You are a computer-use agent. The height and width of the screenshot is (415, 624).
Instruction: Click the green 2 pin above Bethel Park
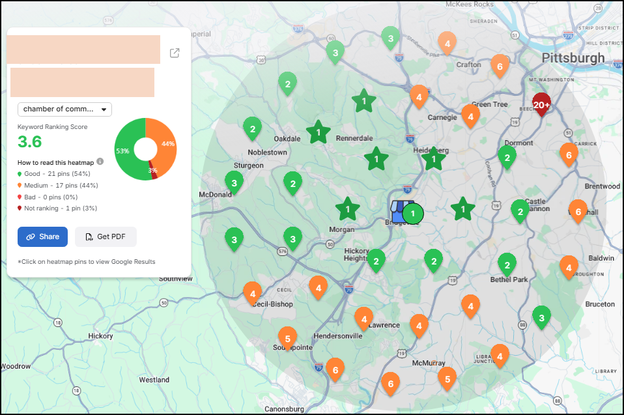click(507, 265)
